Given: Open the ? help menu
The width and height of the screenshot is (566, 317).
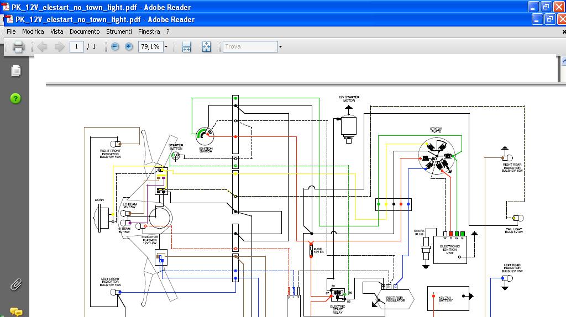Looking at the screenshot, I should click(x=168, y=31).
